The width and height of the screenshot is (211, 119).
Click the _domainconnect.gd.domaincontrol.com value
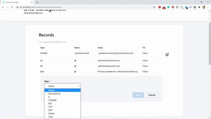(x=115, y=53)
